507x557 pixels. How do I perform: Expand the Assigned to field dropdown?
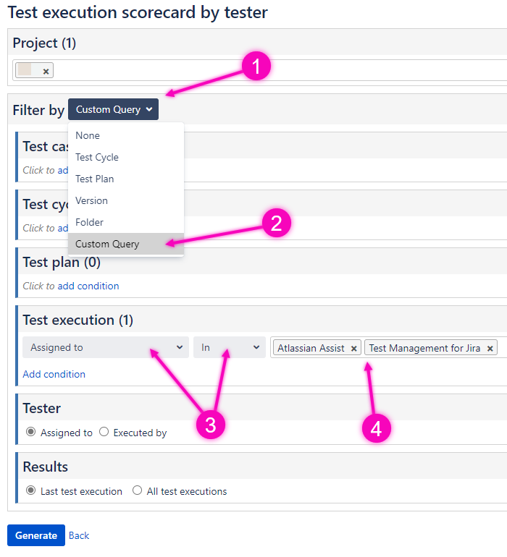[x=106, y=347]
